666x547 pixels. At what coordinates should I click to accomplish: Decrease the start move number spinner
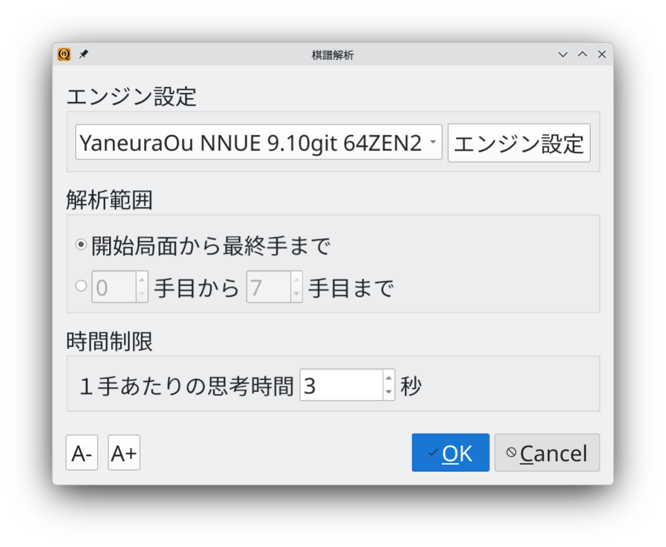[142, 293]
